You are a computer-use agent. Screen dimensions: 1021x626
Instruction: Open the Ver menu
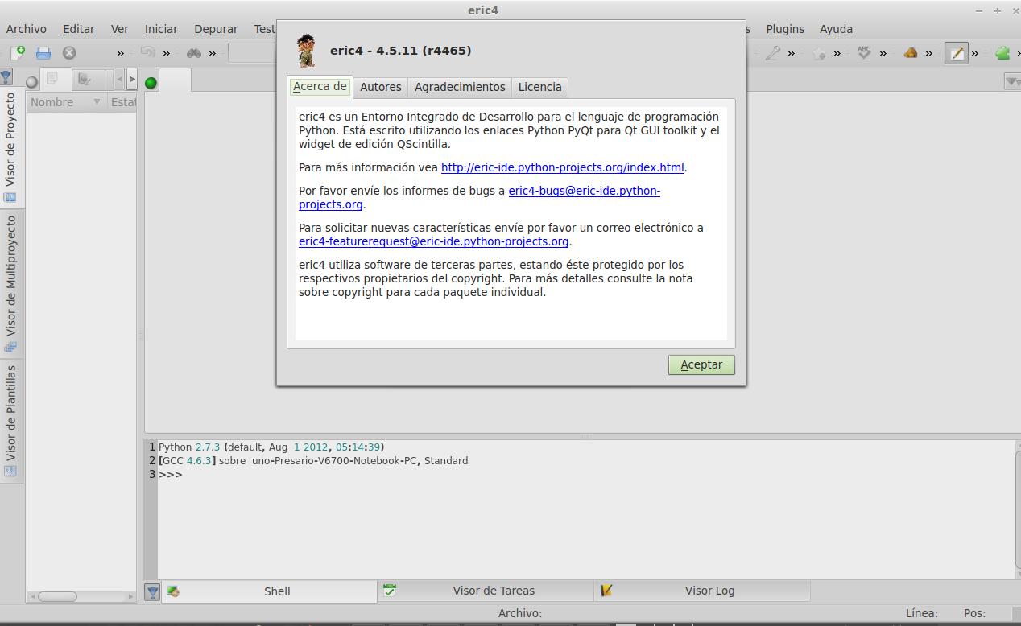(x=120, y=29)
